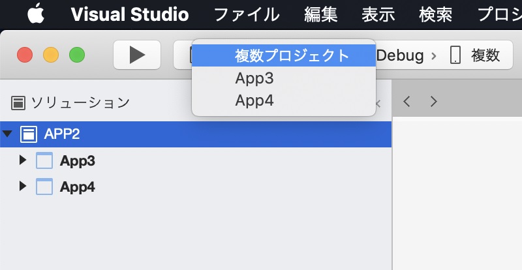Open the ファイル menu
522x270 pixels.
click(247, 14)
